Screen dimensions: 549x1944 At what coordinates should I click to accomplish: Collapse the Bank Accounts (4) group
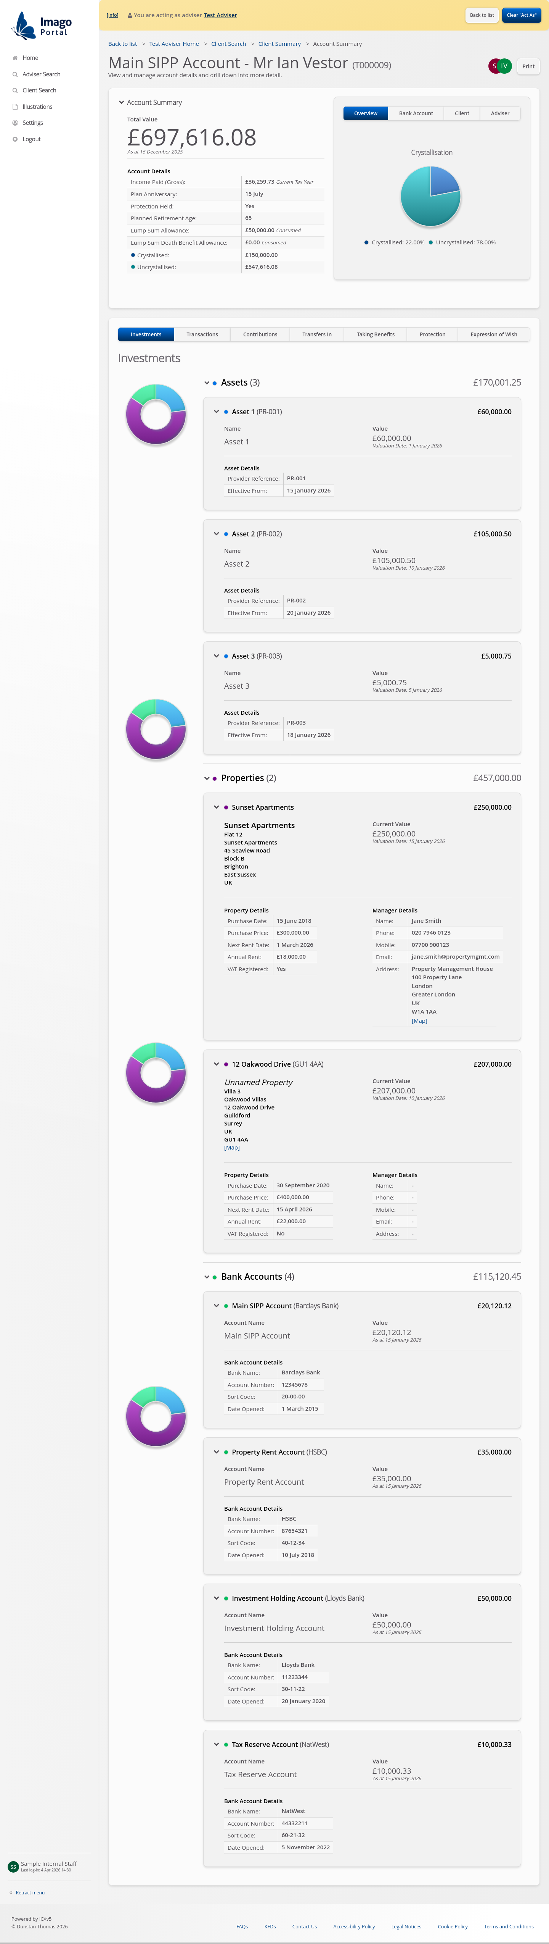(207, 1278)
